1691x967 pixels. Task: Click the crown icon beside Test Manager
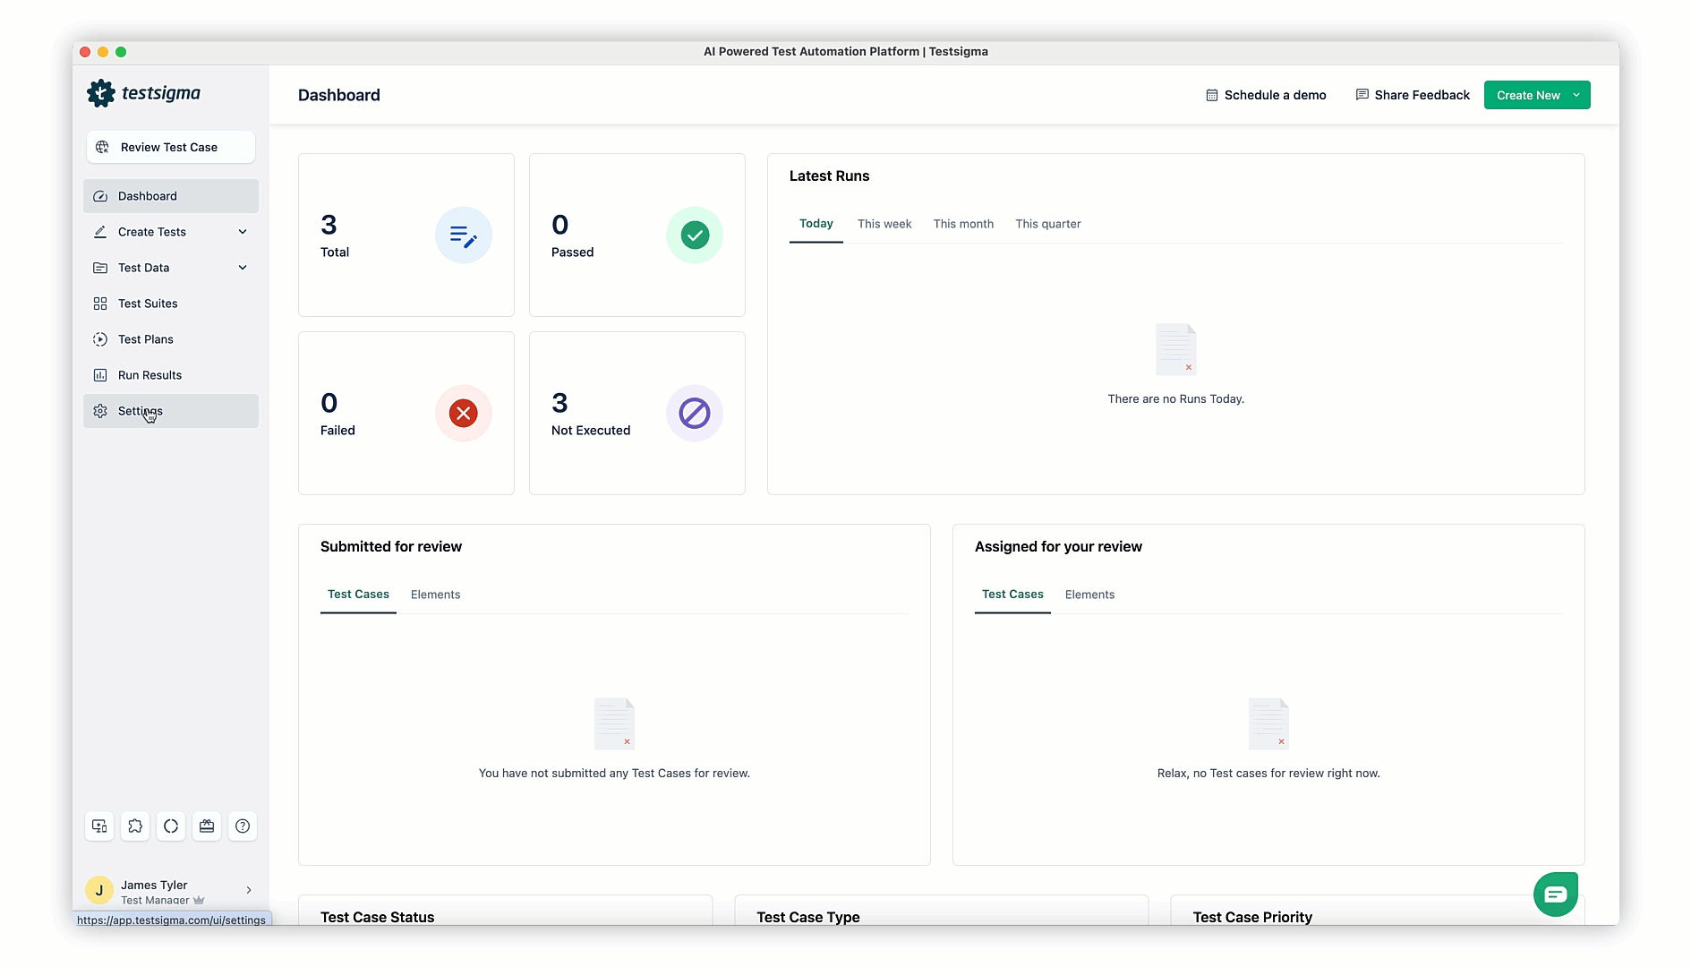(x=199, y=900)
